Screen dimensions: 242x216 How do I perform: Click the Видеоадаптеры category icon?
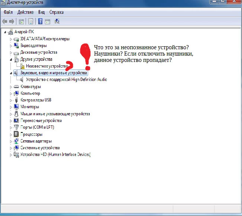point(16,46)
